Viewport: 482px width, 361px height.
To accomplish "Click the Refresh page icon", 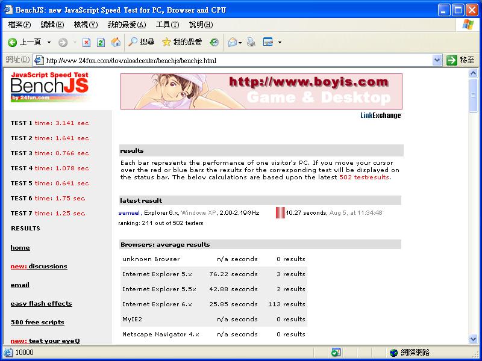I will coord(101,42).
